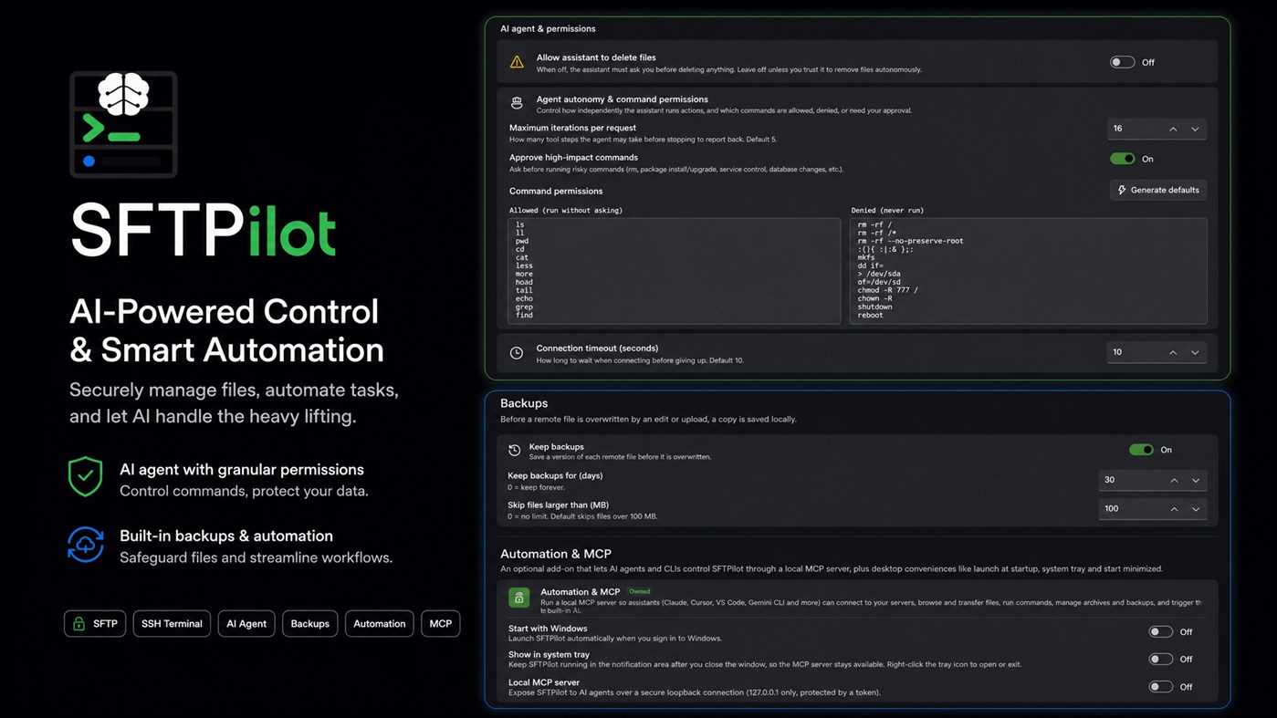Click the green Automation & MCP lock icon

[518, 598]
